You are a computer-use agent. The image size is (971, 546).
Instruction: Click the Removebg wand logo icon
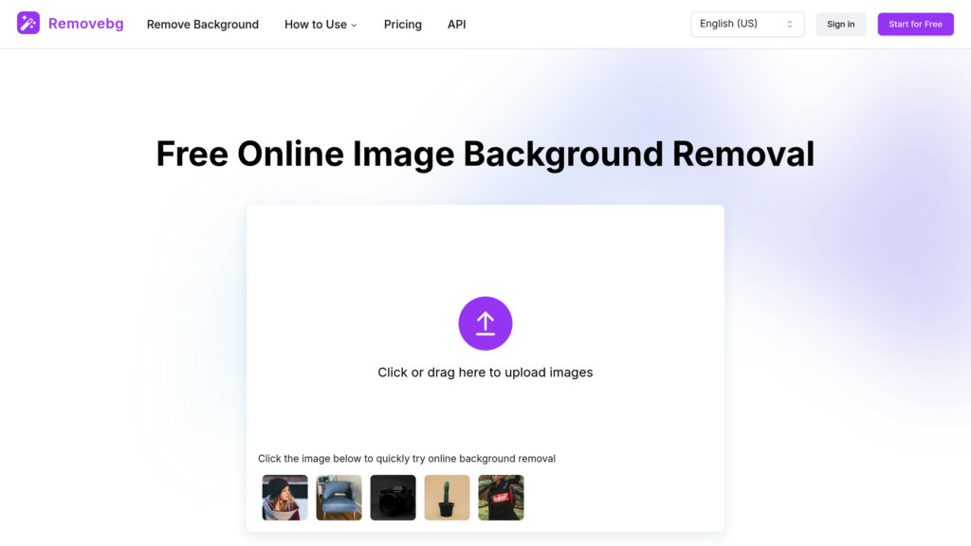29,23
